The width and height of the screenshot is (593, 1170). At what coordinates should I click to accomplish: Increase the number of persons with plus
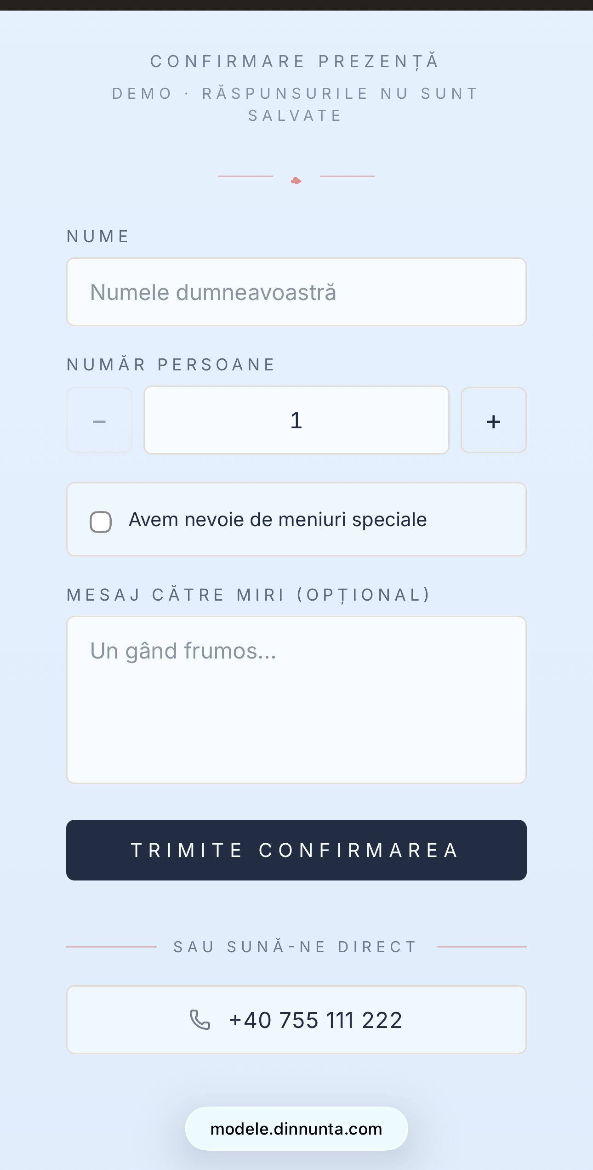coord(494,420)
